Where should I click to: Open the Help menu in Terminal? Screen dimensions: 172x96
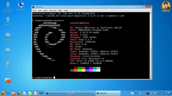click(x=66, y=11)
